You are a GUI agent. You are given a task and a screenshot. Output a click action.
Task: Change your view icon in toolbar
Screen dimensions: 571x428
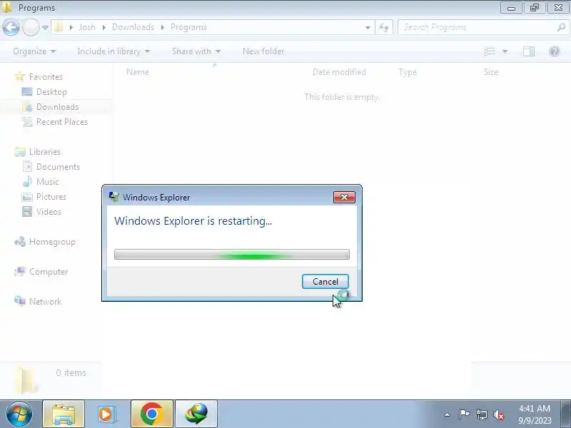tap(490, 51)
